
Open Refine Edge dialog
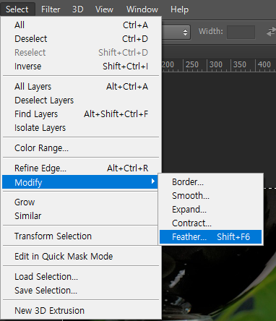(82, 168)
